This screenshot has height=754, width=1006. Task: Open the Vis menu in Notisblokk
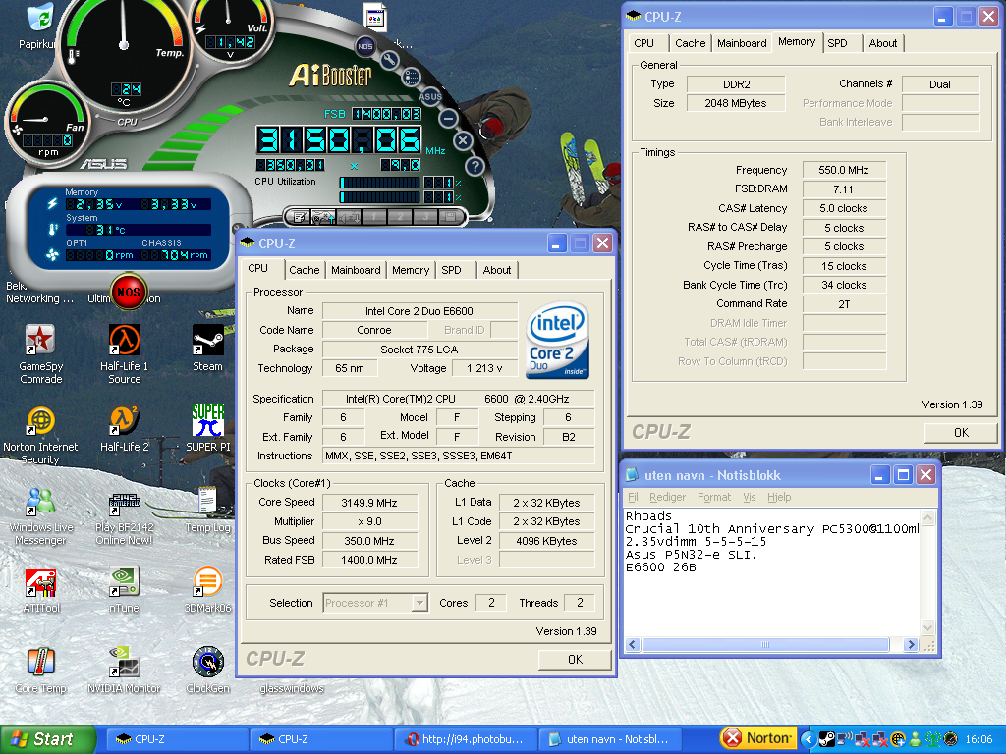[x=750, y=497]
